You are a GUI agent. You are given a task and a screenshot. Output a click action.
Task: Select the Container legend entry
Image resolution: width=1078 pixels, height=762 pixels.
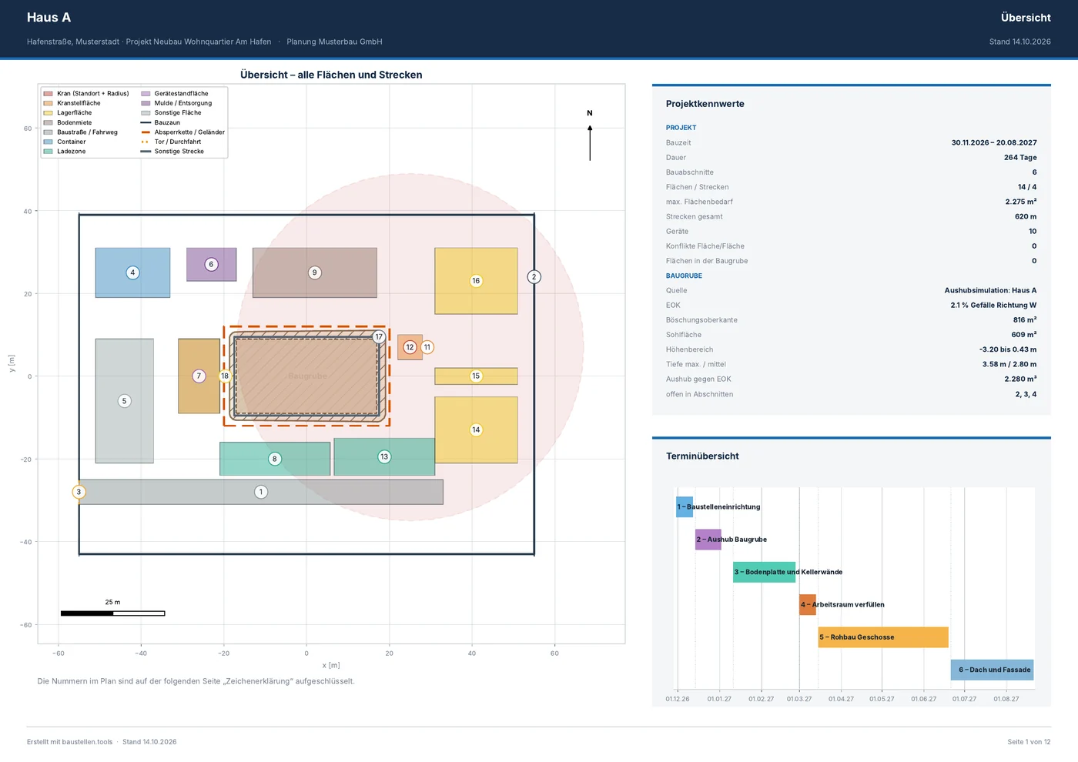pos(65,142)
